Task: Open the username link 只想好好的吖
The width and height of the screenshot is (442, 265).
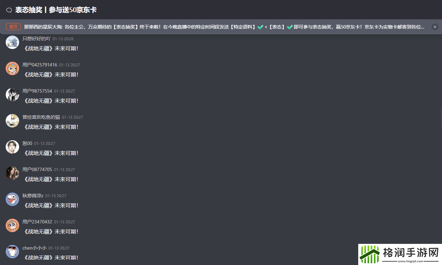Action: [37, 39]
